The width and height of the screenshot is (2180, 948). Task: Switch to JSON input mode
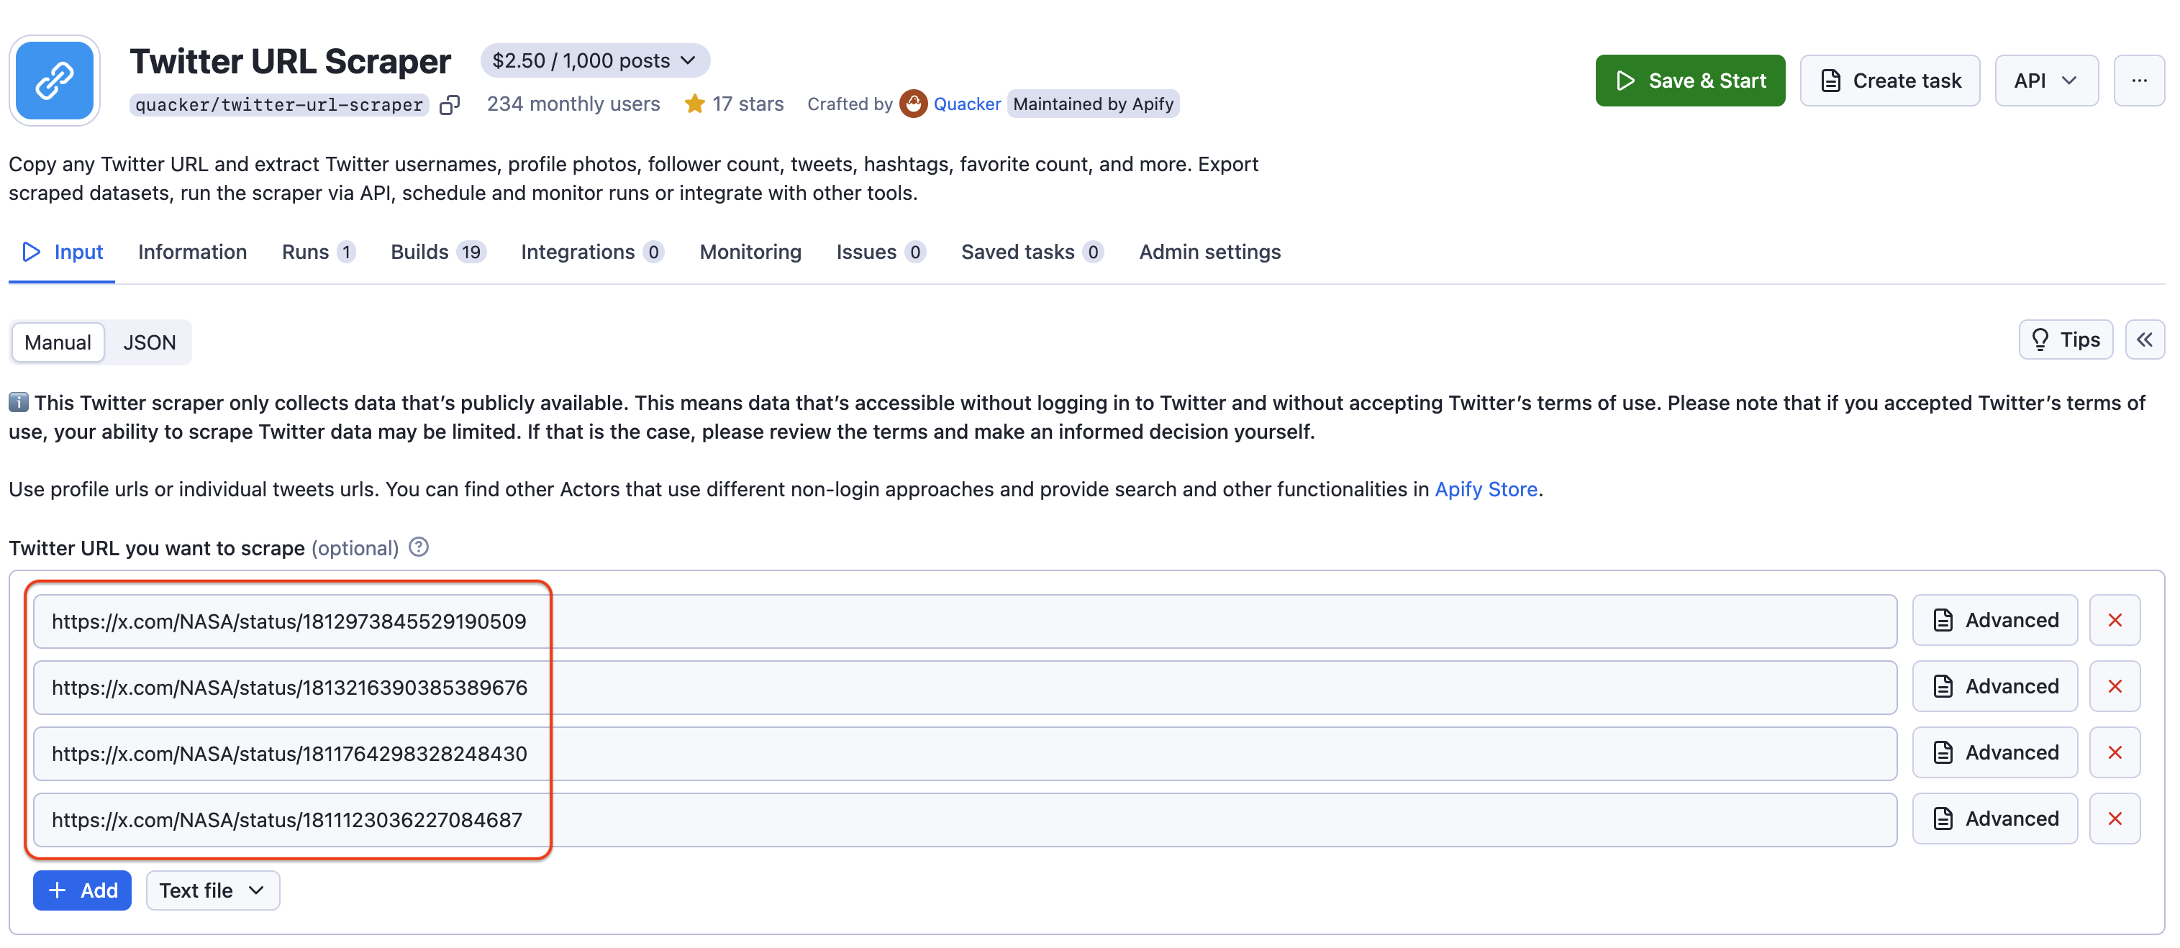point(149,342)
